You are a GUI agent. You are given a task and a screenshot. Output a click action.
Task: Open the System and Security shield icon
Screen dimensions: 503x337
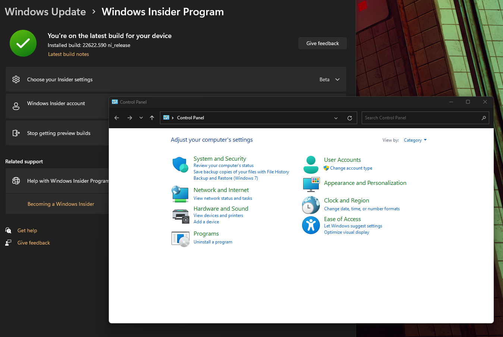(180, 165)
